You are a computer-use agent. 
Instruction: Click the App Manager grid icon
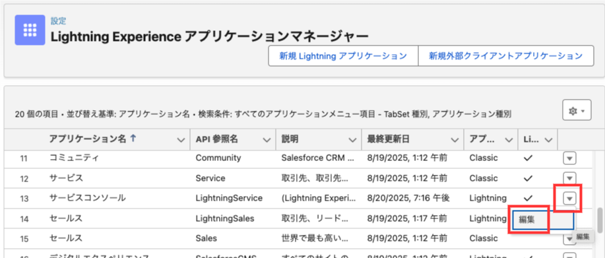pyautogui.click(x=30, y=30)
